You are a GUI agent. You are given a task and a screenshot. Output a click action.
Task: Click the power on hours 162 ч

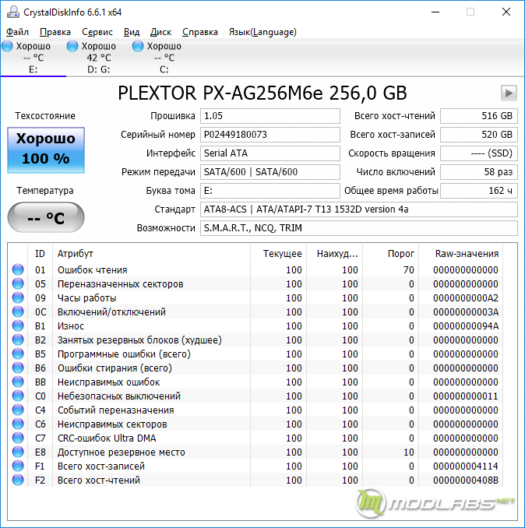[479, 191]
